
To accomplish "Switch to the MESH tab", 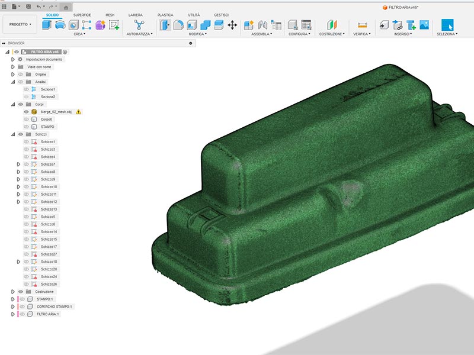I will 110,14.
